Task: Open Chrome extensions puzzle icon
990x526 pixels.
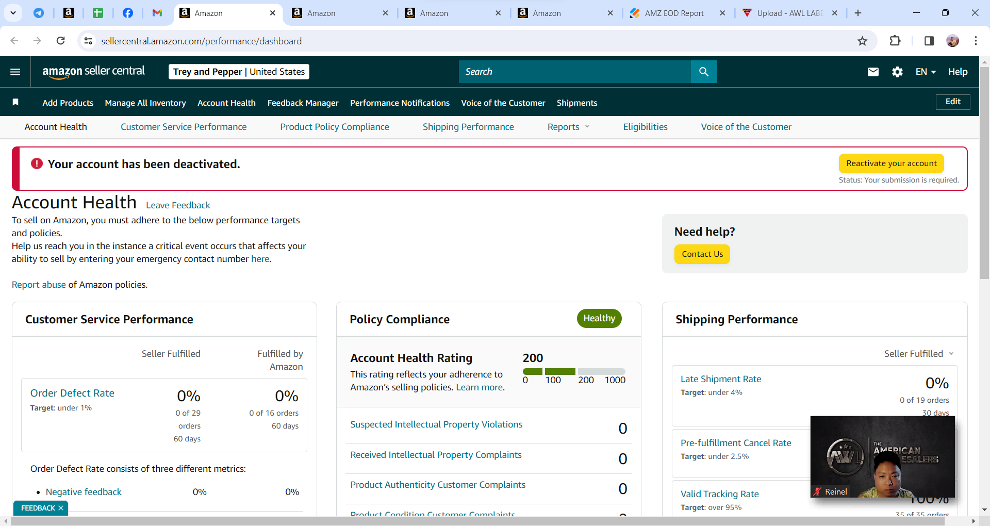Action: click(895, 41)
